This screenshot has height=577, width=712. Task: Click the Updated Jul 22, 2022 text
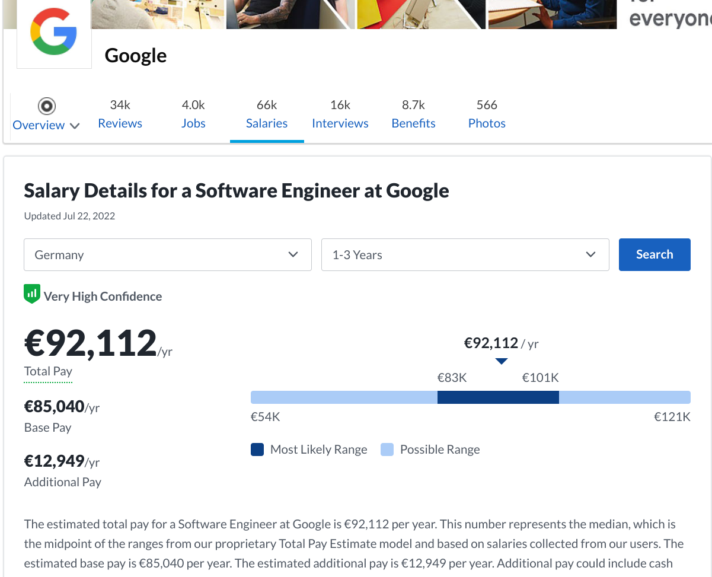point(69,216)
